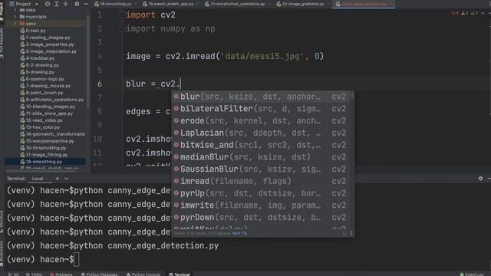Select the canny_edge_detection.py editor tab

click(363, 4)
